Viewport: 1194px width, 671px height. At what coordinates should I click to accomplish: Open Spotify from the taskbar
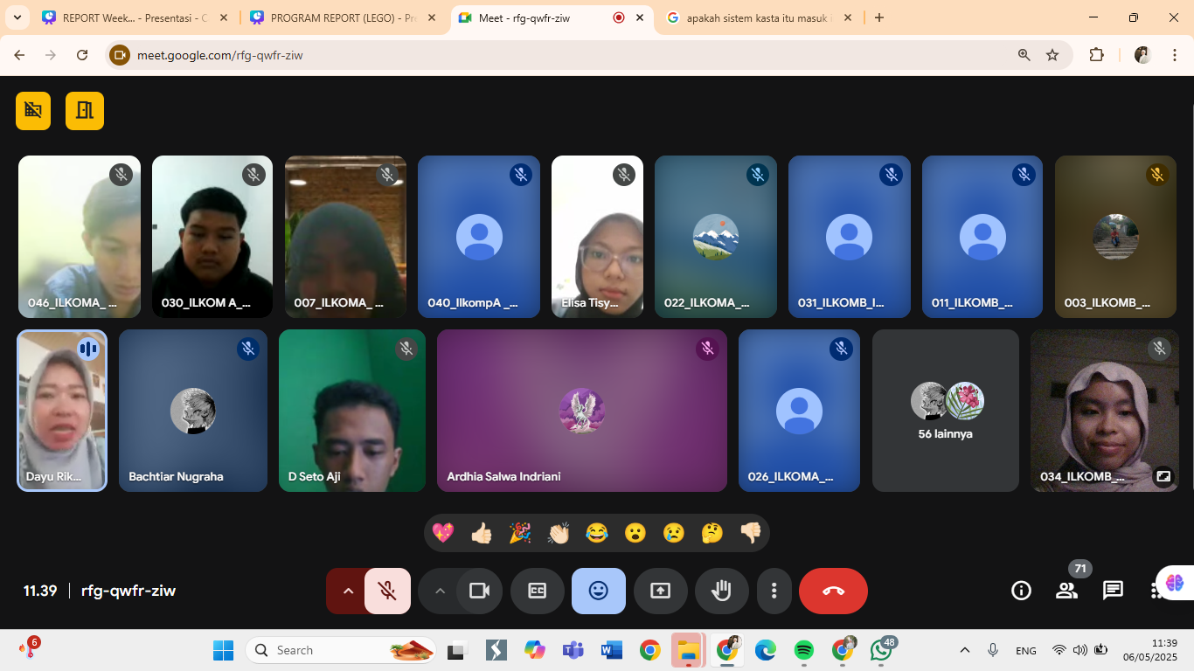[804, 650]
